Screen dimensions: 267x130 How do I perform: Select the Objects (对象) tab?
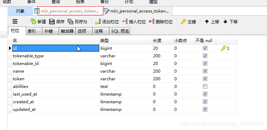pyautogui.click(x=20, y=11)
